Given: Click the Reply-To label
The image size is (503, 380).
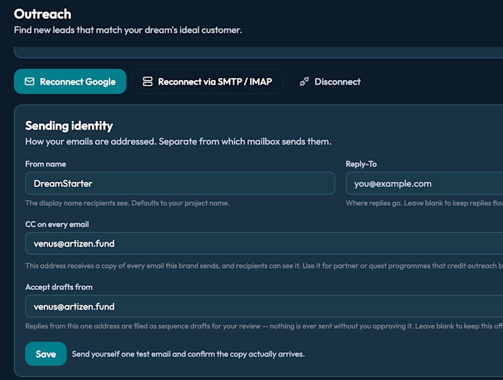Looking at the screenshot, I should click(x=361, y=164).
